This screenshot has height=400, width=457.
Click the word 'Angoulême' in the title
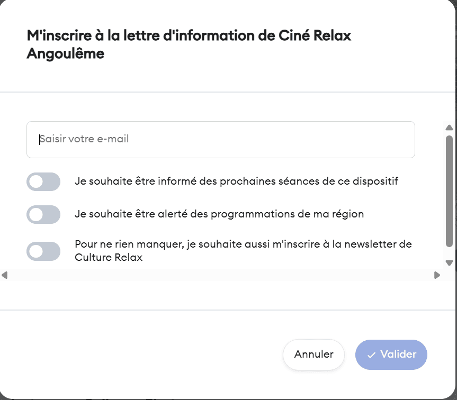[65, 53]
